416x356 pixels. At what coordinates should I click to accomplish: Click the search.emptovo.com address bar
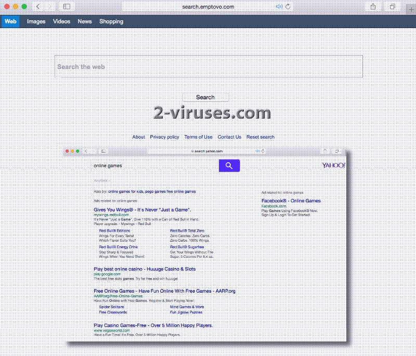(208, 7)
